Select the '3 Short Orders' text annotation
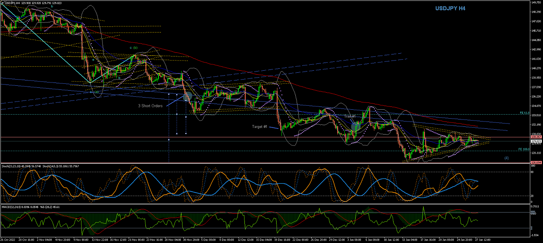The width and height of the screenshot is (543, 243). (150, 106)
